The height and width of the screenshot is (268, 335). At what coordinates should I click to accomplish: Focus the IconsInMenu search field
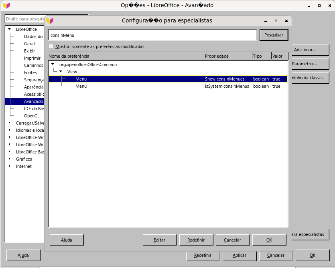click(152, 35)
